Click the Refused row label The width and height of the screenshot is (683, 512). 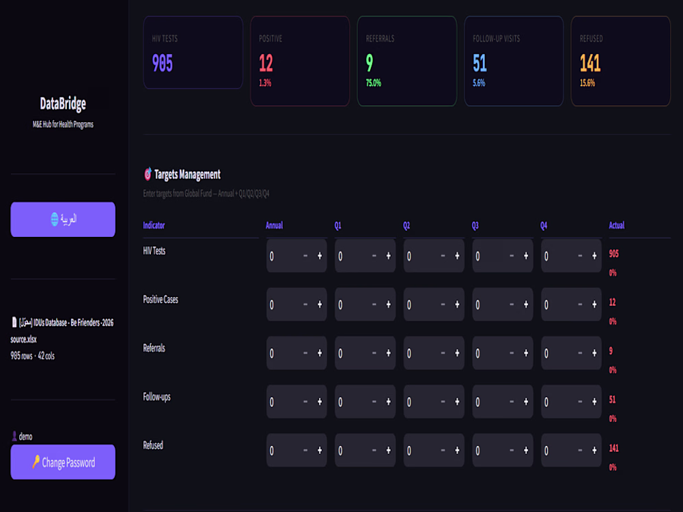point(153,445)
